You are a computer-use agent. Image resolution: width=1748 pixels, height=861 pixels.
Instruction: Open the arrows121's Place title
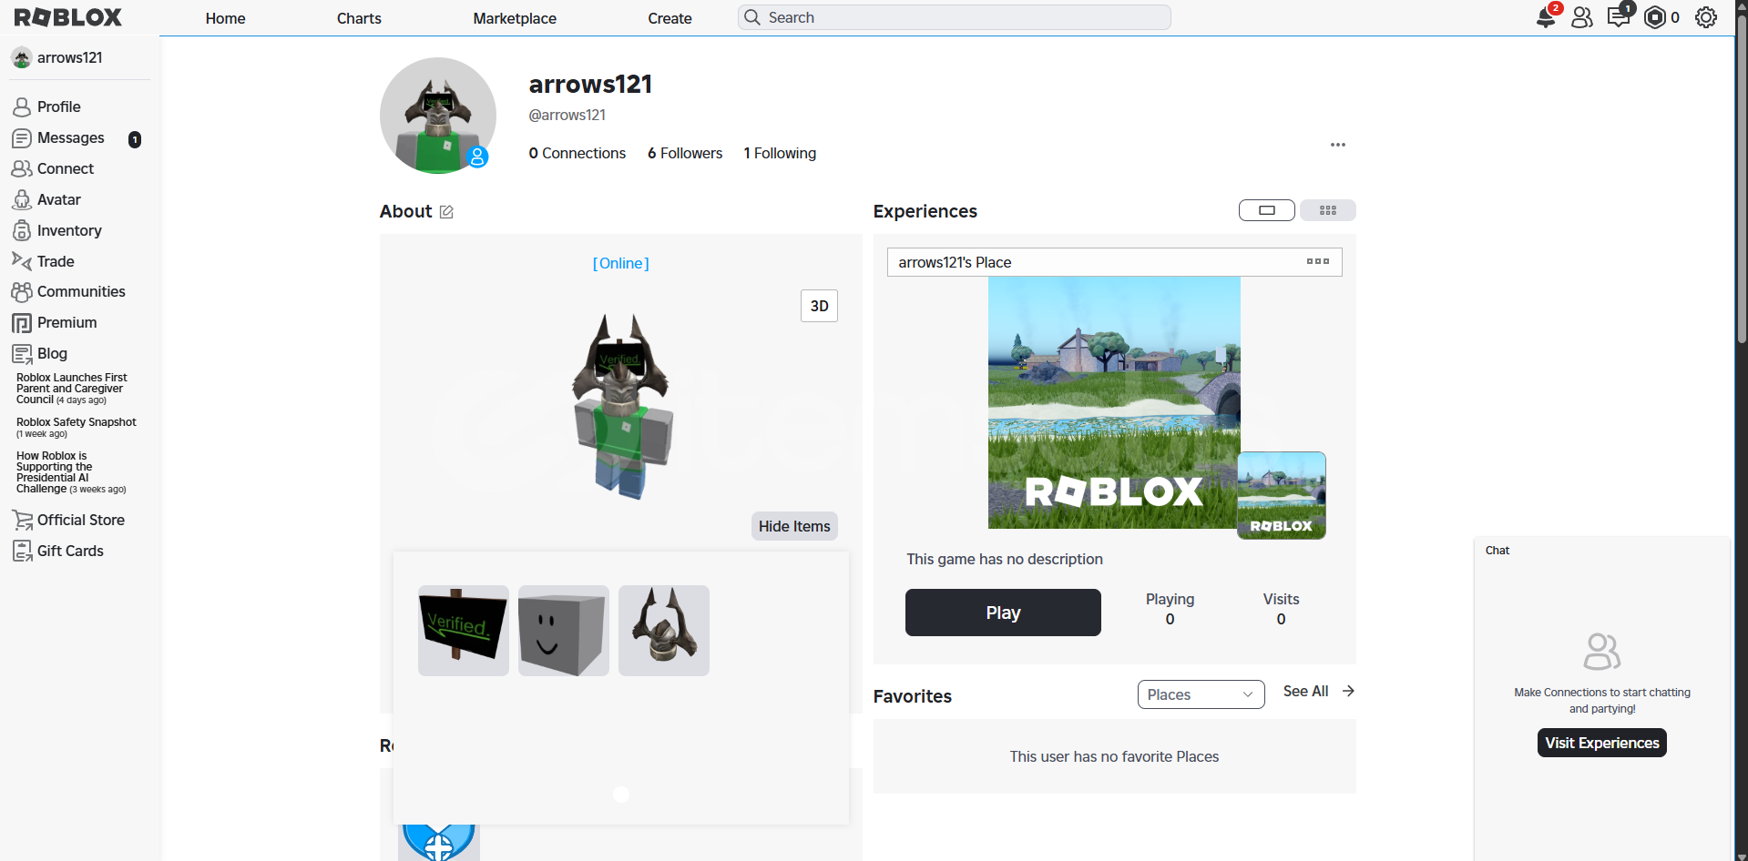tap(955, 262)
